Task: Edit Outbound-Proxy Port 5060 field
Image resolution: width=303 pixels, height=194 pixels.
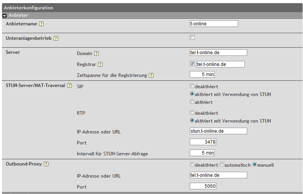Action: (x=203, y=186)
